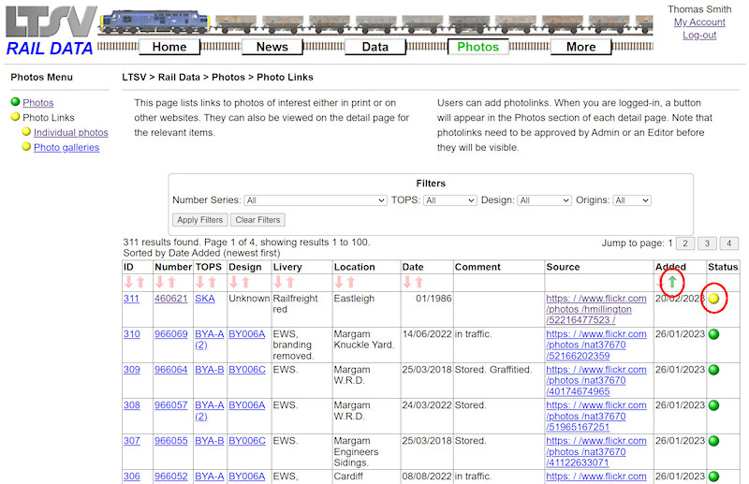Sort TOPS column descending arrow

click(x=200, y=282)
